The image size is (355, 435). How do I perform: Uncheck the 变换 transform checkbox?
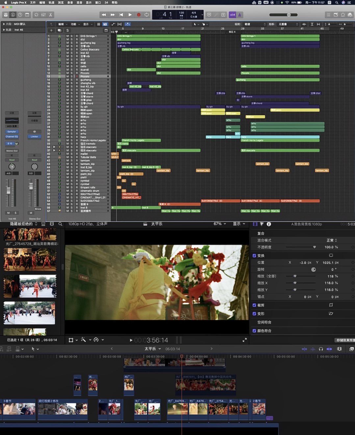(254, 256)
